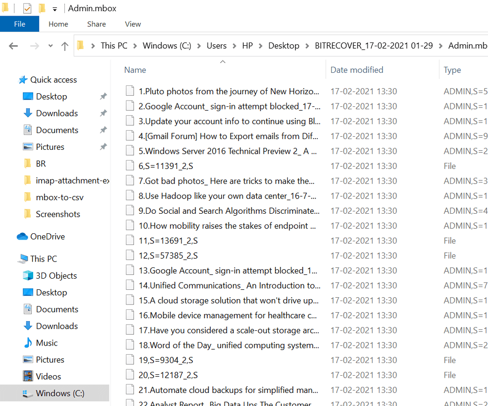Select file 4.[Gmail Forum] How to Export emails
The height and width of the screenshot is (406, 488).
[x=228, y=136]
